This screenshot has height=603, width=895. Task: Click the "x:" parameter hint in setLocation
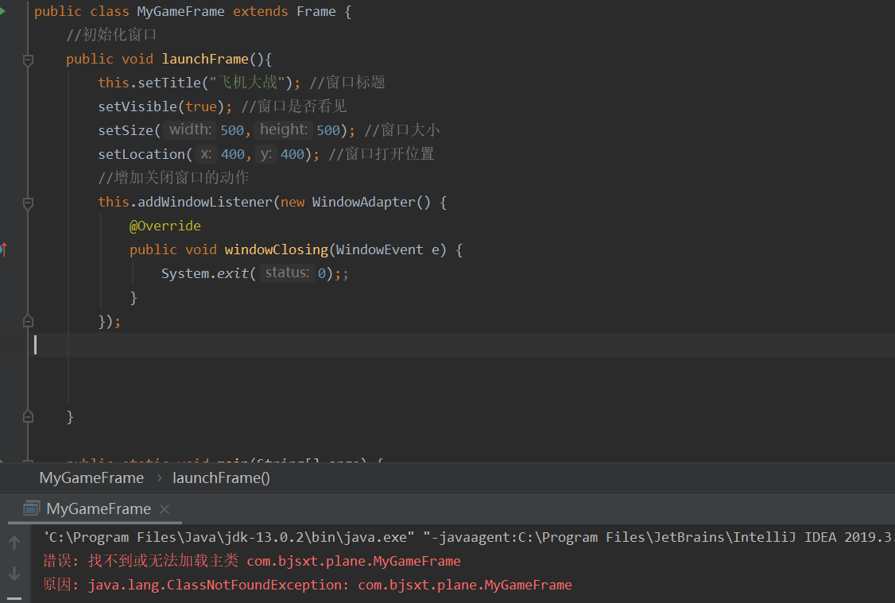click(206, 153)
